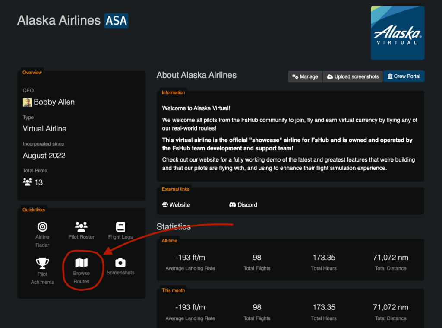Click the Pilot Ach'ments label
Screen dimensions: 442x328
pyautogui.click(x=42, y=278)
